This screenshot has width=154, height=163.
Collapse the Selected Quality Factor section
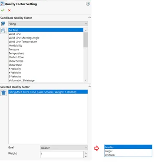(x=90, y=87)
